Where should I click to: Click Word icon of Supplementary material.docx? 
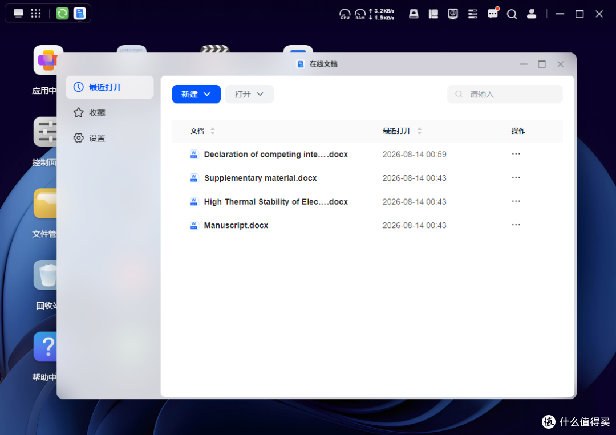pos(194,178)
